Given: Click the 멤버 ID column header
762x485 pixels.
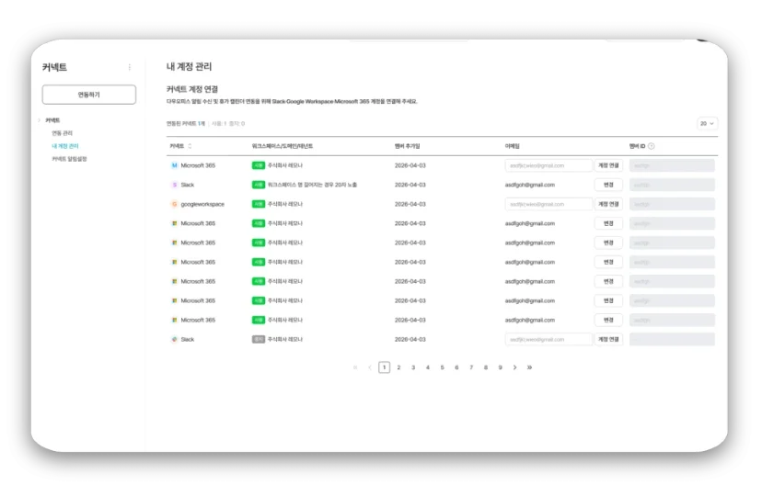Looking at the screenshot, I should coord(637,146).
